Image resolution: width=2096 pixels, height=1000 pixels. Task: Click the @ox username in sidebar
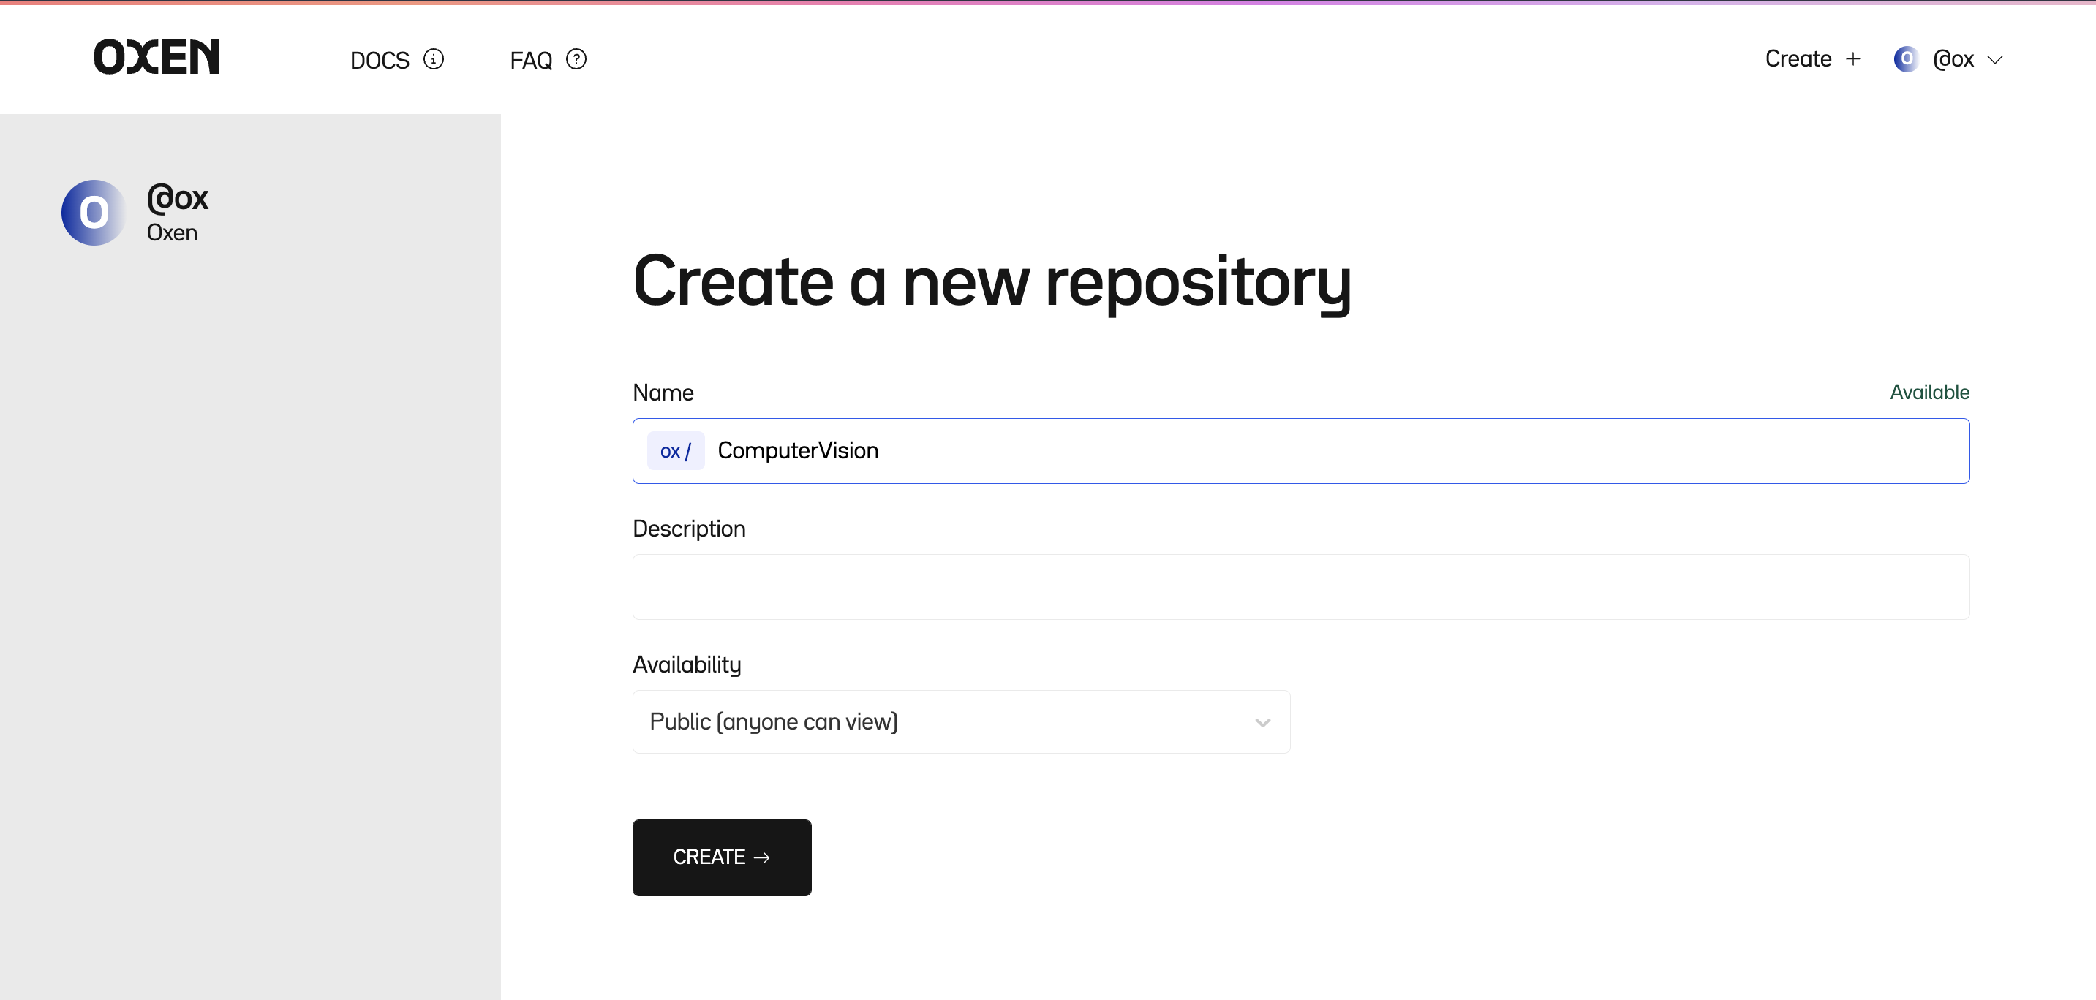[178, 197]
